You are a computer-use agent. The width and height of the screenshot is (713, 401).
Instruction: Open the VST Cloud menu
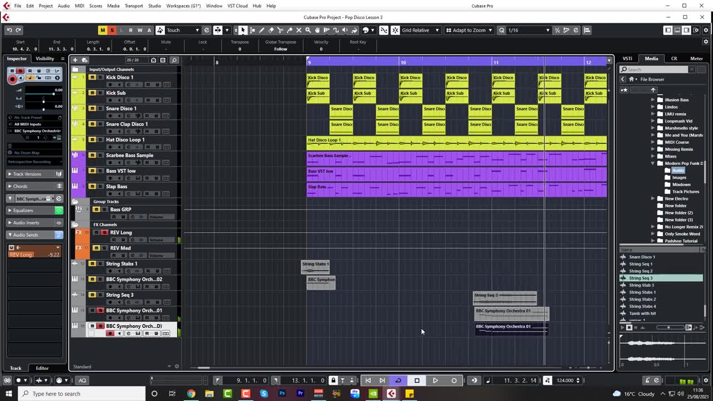coord(237,6)
